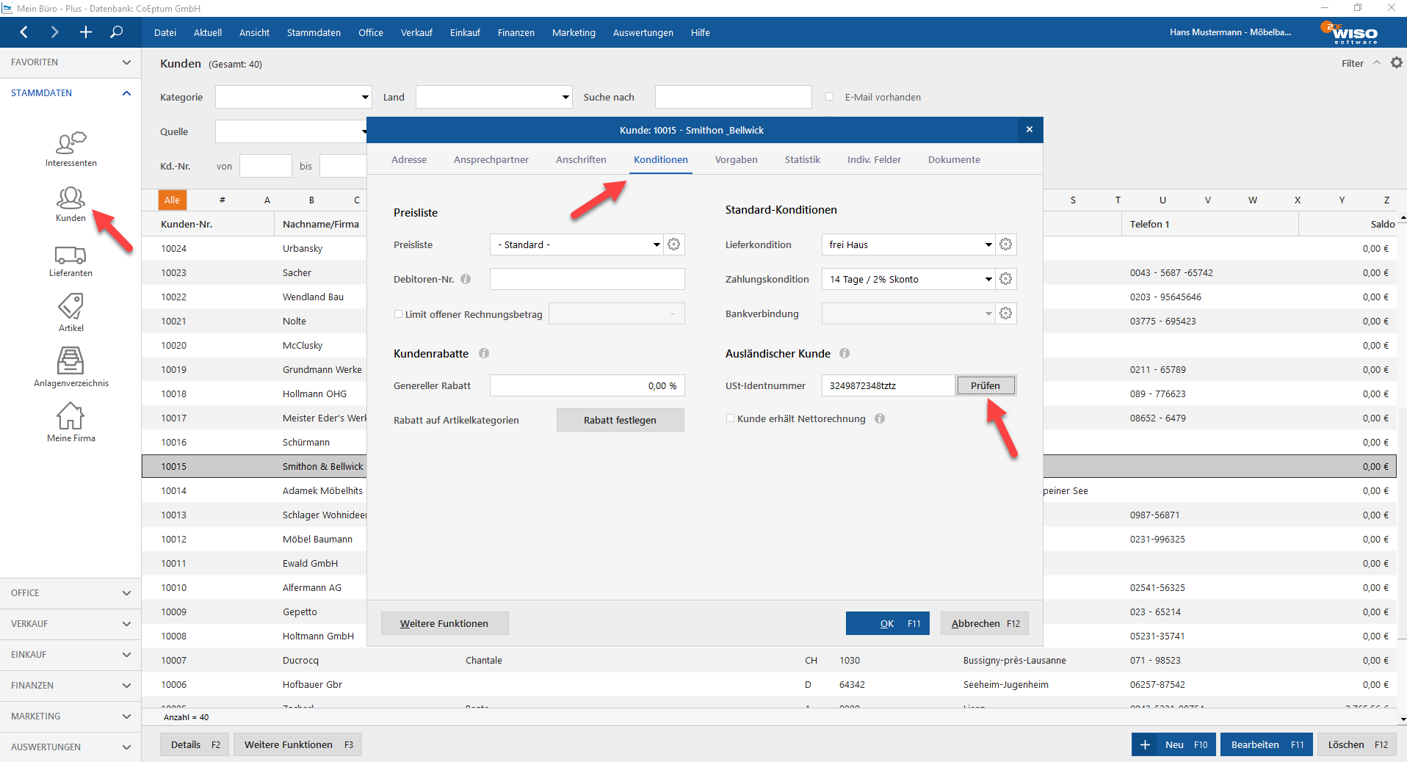The image size is (1407, 762).
Task: Click the search magnifier icon in toolbar
Action: [116, 32]
